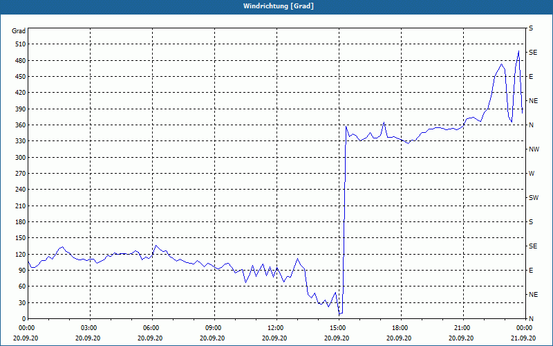Click the SE compass label level with 480
The width and height of the screenshot is (553, 346).
[x=533, y=53]
